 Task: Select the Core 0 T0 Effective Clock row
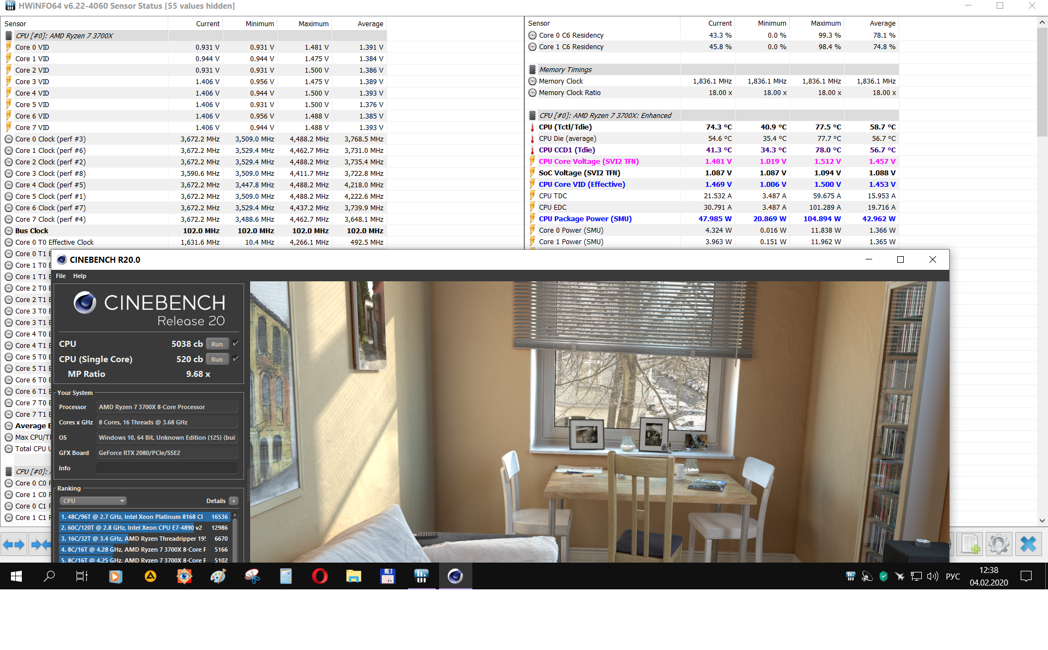(194, 242)
